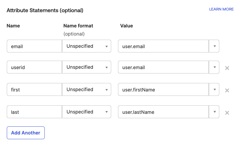Delete the first attribute statement row
Image resolution: width=240 pixels, height=146 pixels.
pos(227,90)
